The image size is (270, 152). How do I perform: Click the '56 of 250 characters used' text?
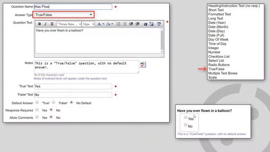49,75
